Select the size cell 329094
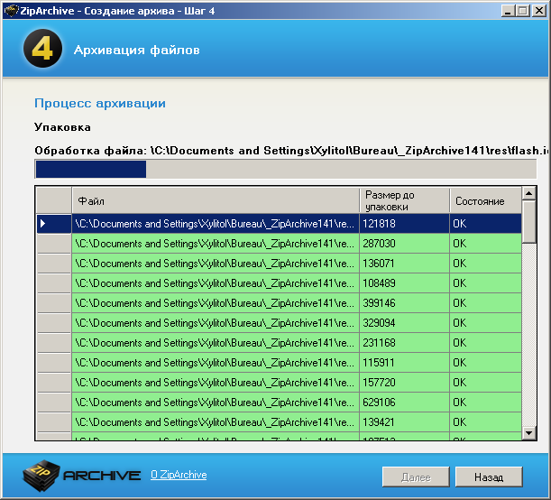This screenshot has width=551, height=500. (405, 323)
